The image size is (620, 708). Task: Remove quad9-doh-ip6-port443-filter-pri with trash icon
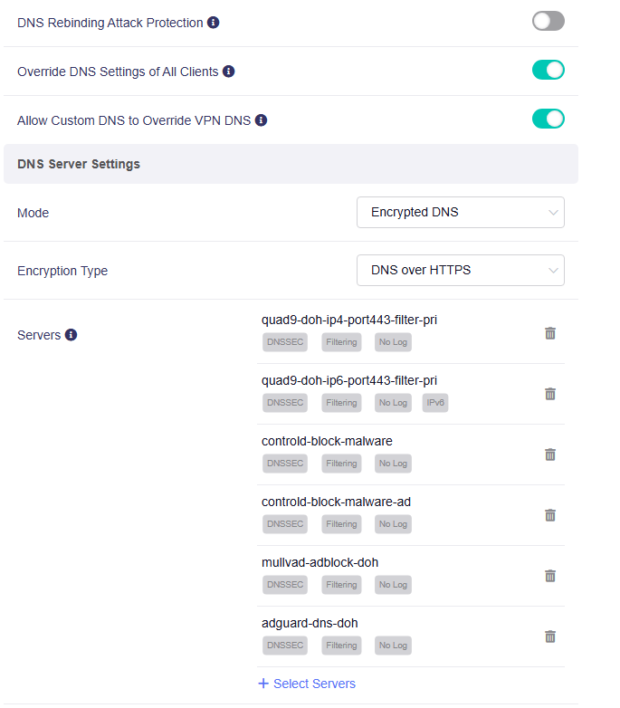point(550,394)
